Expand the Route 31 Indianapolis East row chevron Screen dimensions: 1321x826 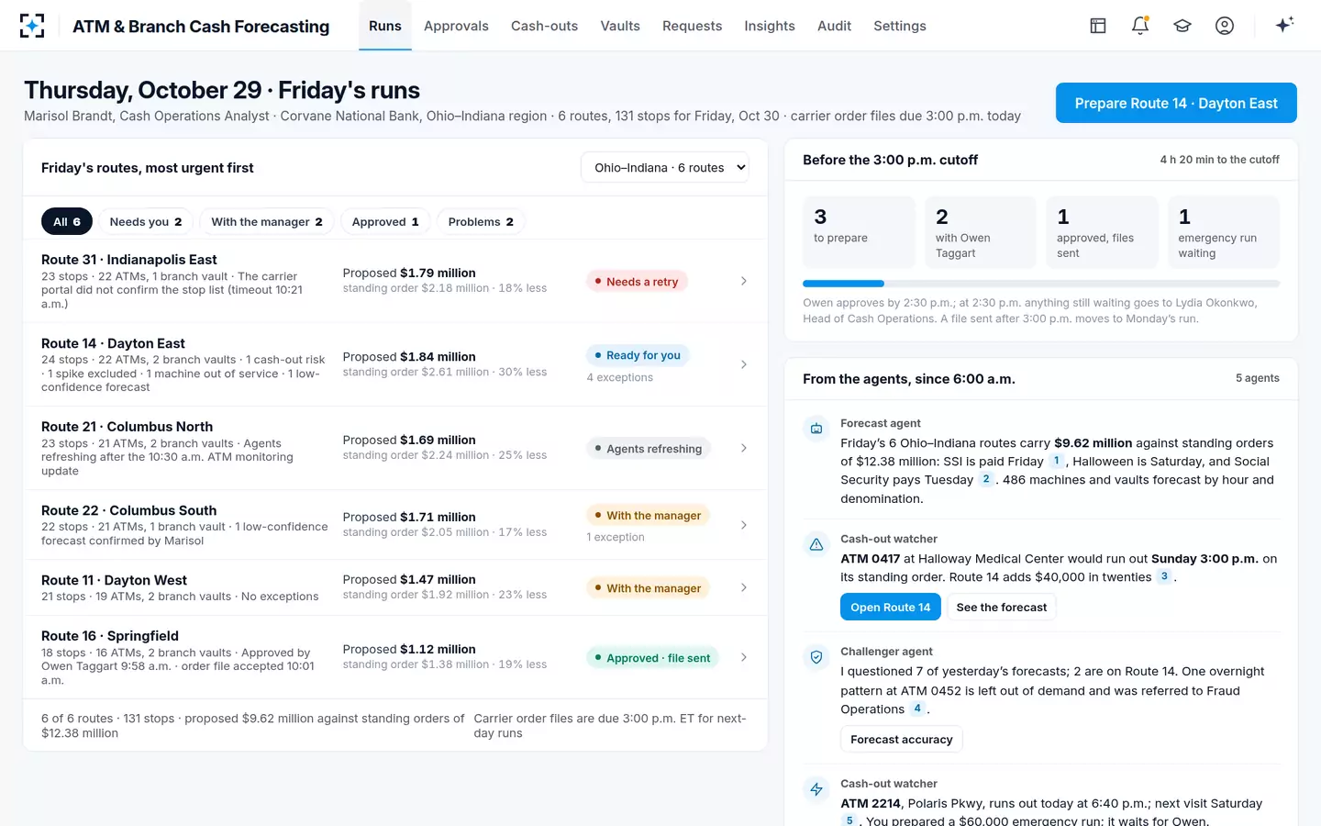(744, 281)
